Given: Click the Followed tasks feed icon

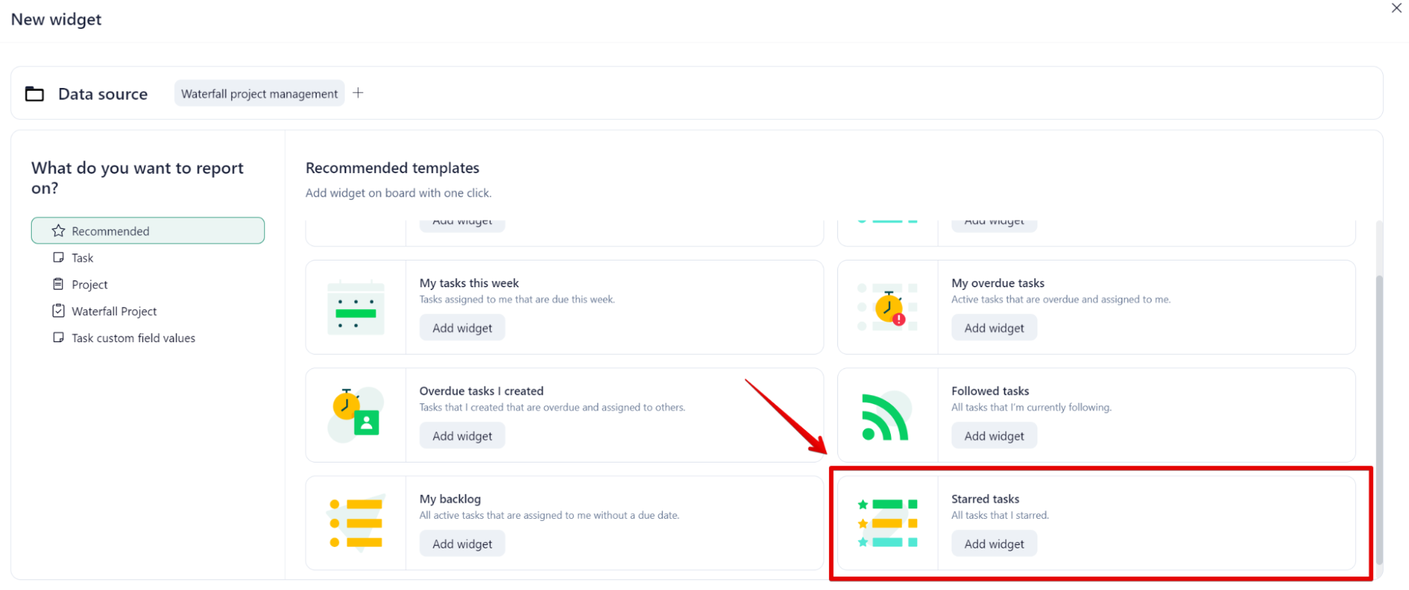Looking at the screenshot, I should pos(887,416).
